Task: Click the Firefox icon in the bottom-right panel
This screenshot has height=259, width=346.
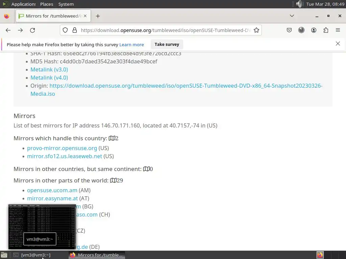Action: tap(320, 255)
